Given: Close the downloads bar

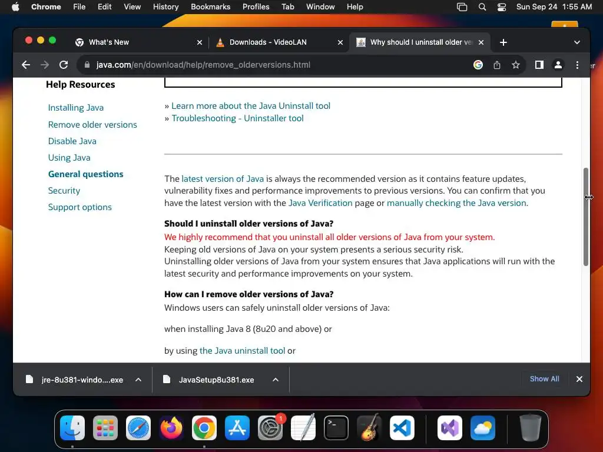Looking at the screenshot, I should pyautogui.click(x=579, y=379).
